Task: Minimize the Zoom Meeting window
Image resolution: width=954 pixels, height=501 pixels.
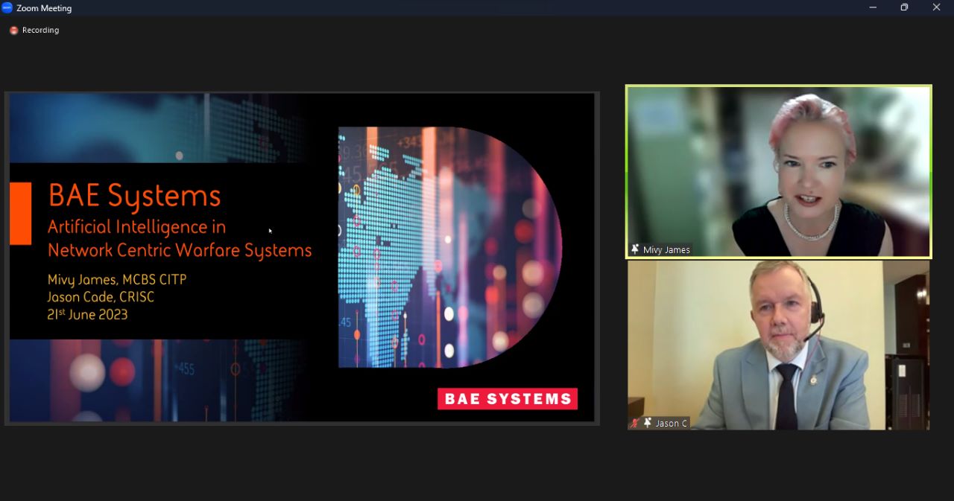Action: click(x=873, y=7)
